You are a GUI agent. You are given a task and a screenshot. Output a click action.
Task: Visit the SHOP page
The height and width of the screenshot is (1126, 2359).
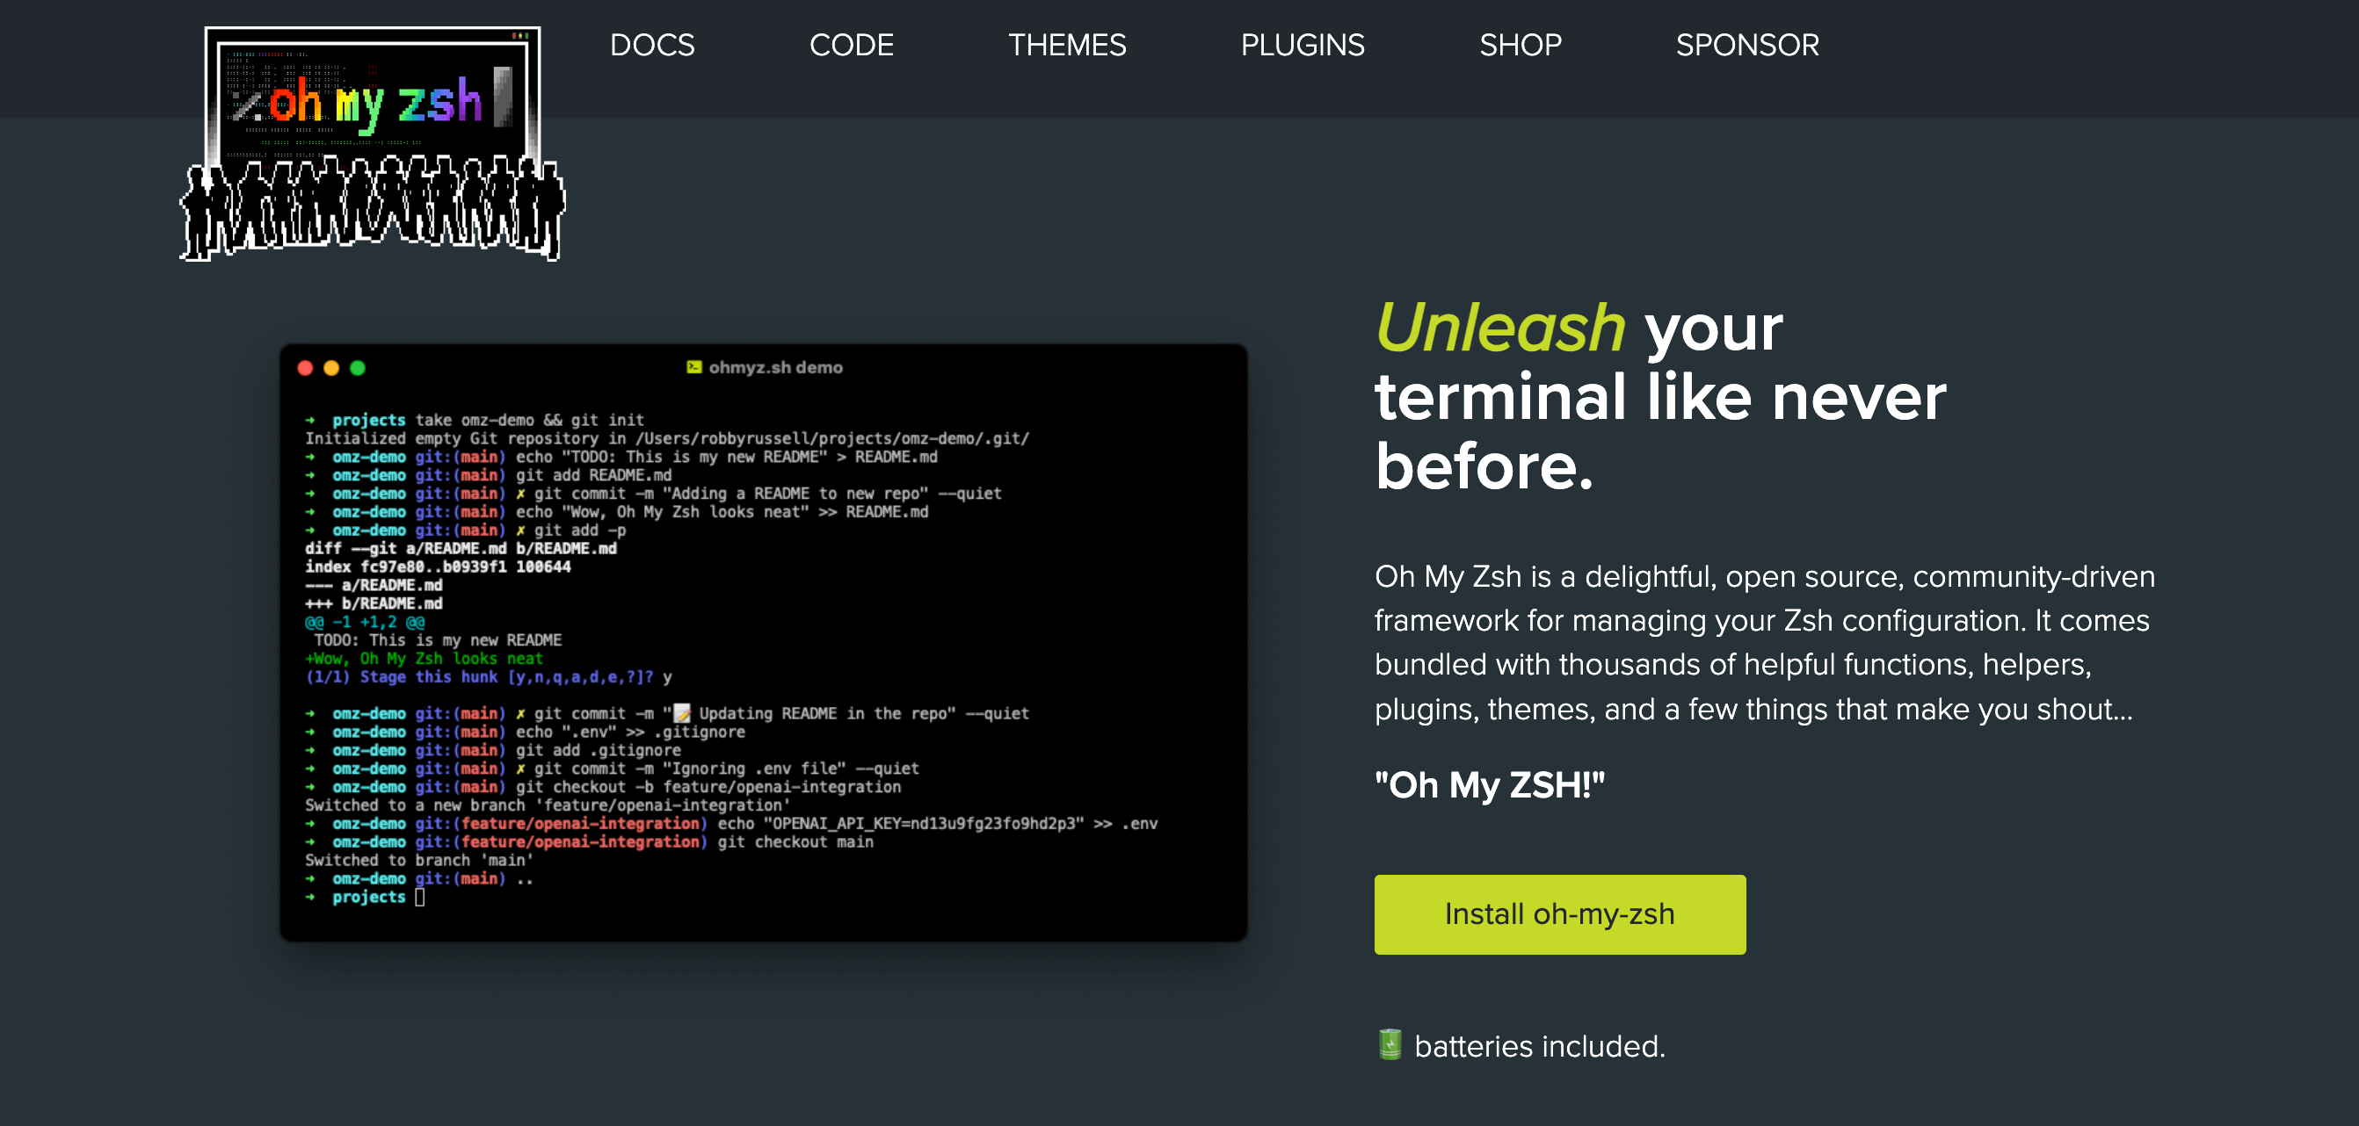[1521, 45]
